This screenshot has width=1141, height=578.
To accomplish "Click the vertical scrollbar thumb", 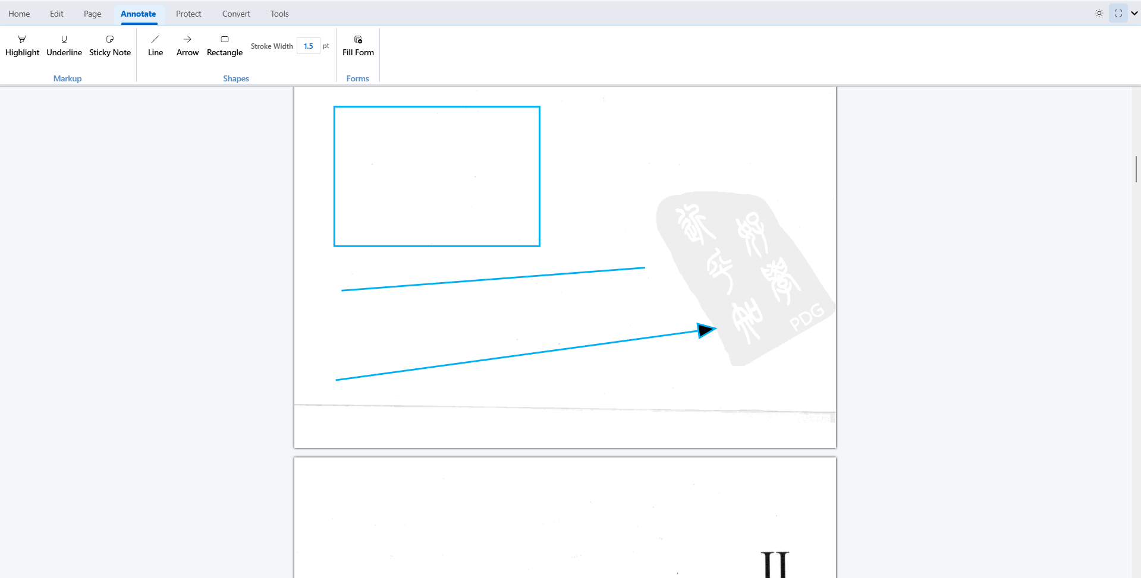I will pyautogui.click(x=1136, y=169).
